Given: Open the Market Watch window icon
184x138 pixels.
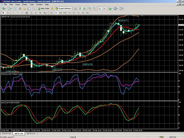Looking at the screenshot, I should pyautogui.click(x=15, y=9).
